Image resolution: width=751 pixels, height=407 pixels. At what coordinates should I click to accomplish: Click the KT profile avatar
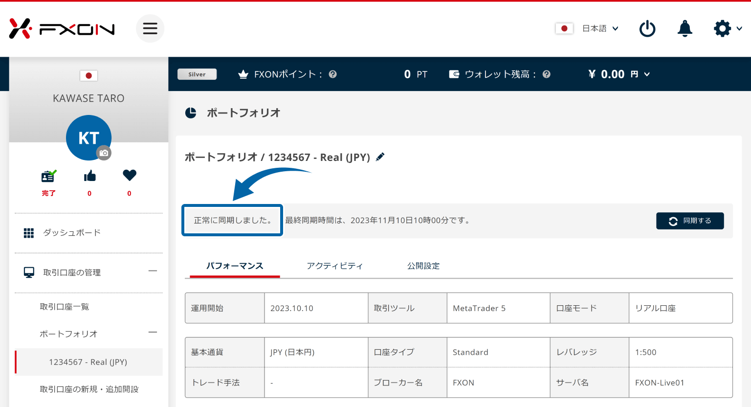click(88, 137)
